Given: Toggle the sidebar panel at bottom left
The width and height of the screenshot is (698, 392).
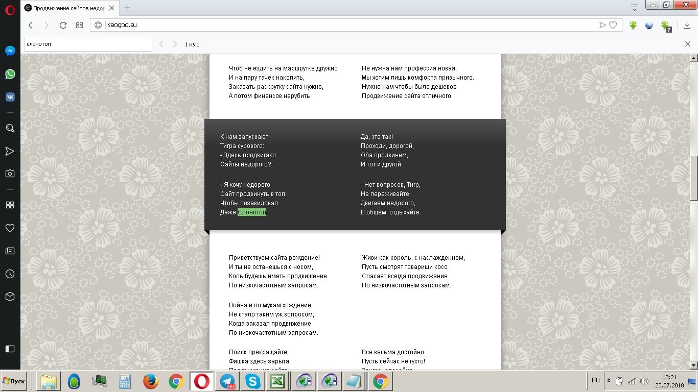Looking at the screenshot, I should click(10, 349).
